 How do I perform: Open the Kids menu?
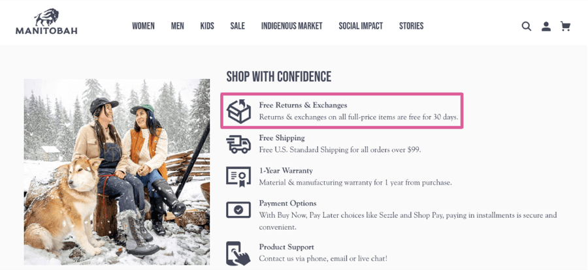(x=207, y=26)
